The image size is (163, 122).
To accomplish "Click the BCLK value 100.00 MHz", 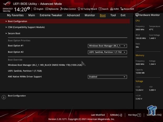I will 141,38.
